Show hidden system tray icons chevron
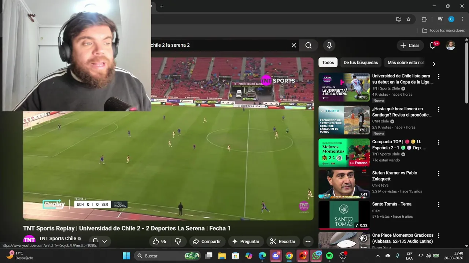Screen dimensions: 469x263 (x=378, y=256)
